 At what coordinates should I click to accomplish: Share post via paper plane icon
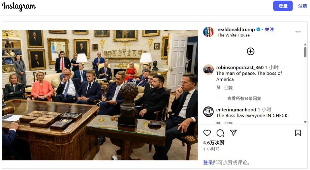233,133
